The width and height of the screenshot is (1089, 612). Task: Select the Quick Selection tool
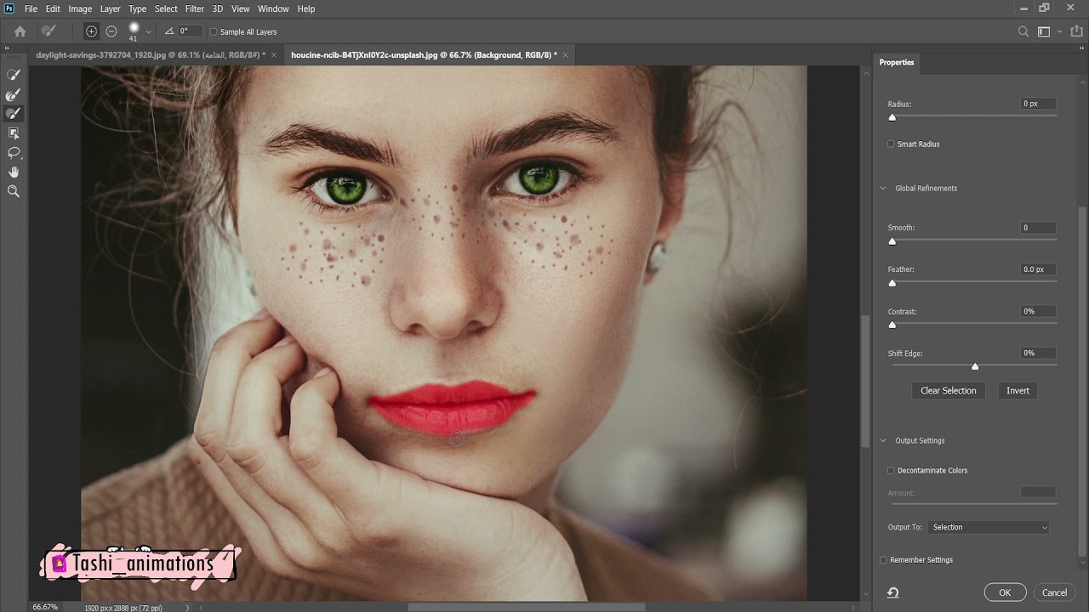point(14,75)
